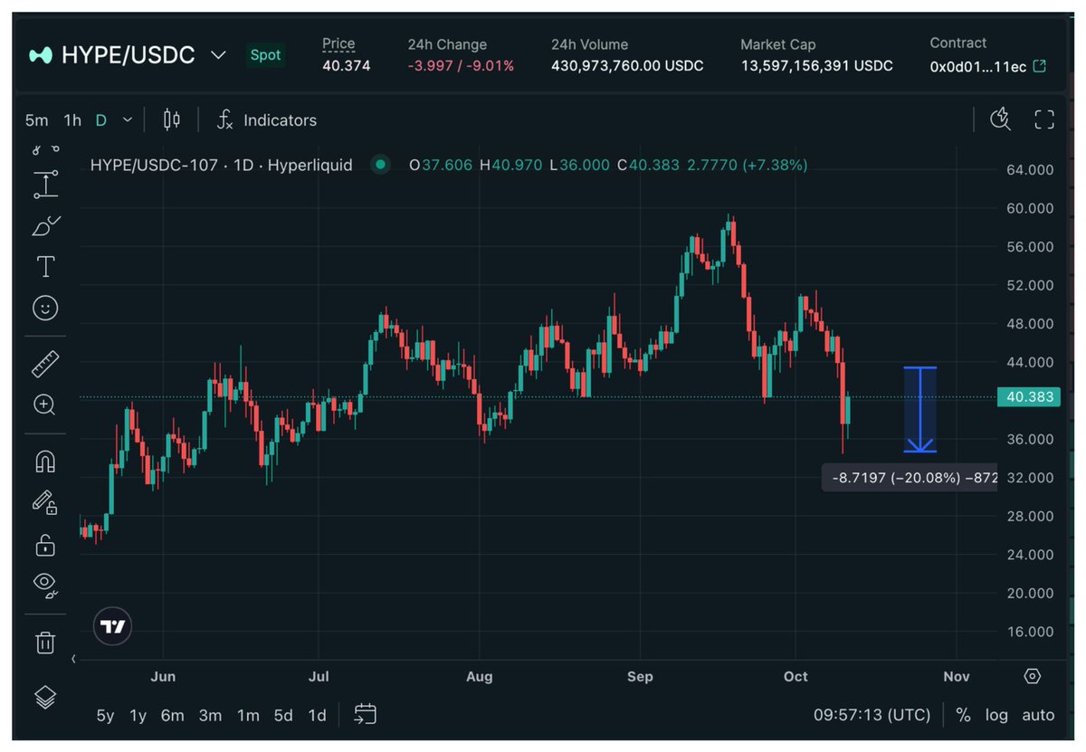1086x752 pixels.
Task: Select the projection measurement tool in the left toolbar
Action: point(45,185)
